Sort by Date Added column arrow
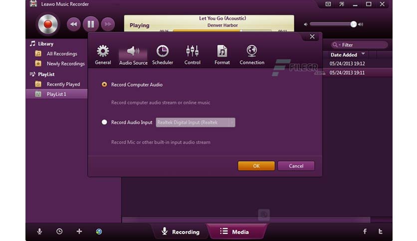 click(x=363, y=54)
